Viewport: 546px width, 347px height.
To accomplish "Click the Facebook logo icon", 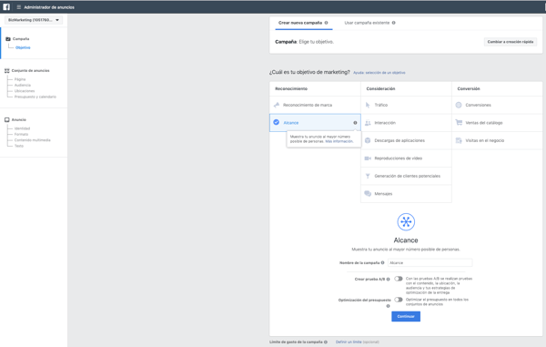I will tap(6, 7).
